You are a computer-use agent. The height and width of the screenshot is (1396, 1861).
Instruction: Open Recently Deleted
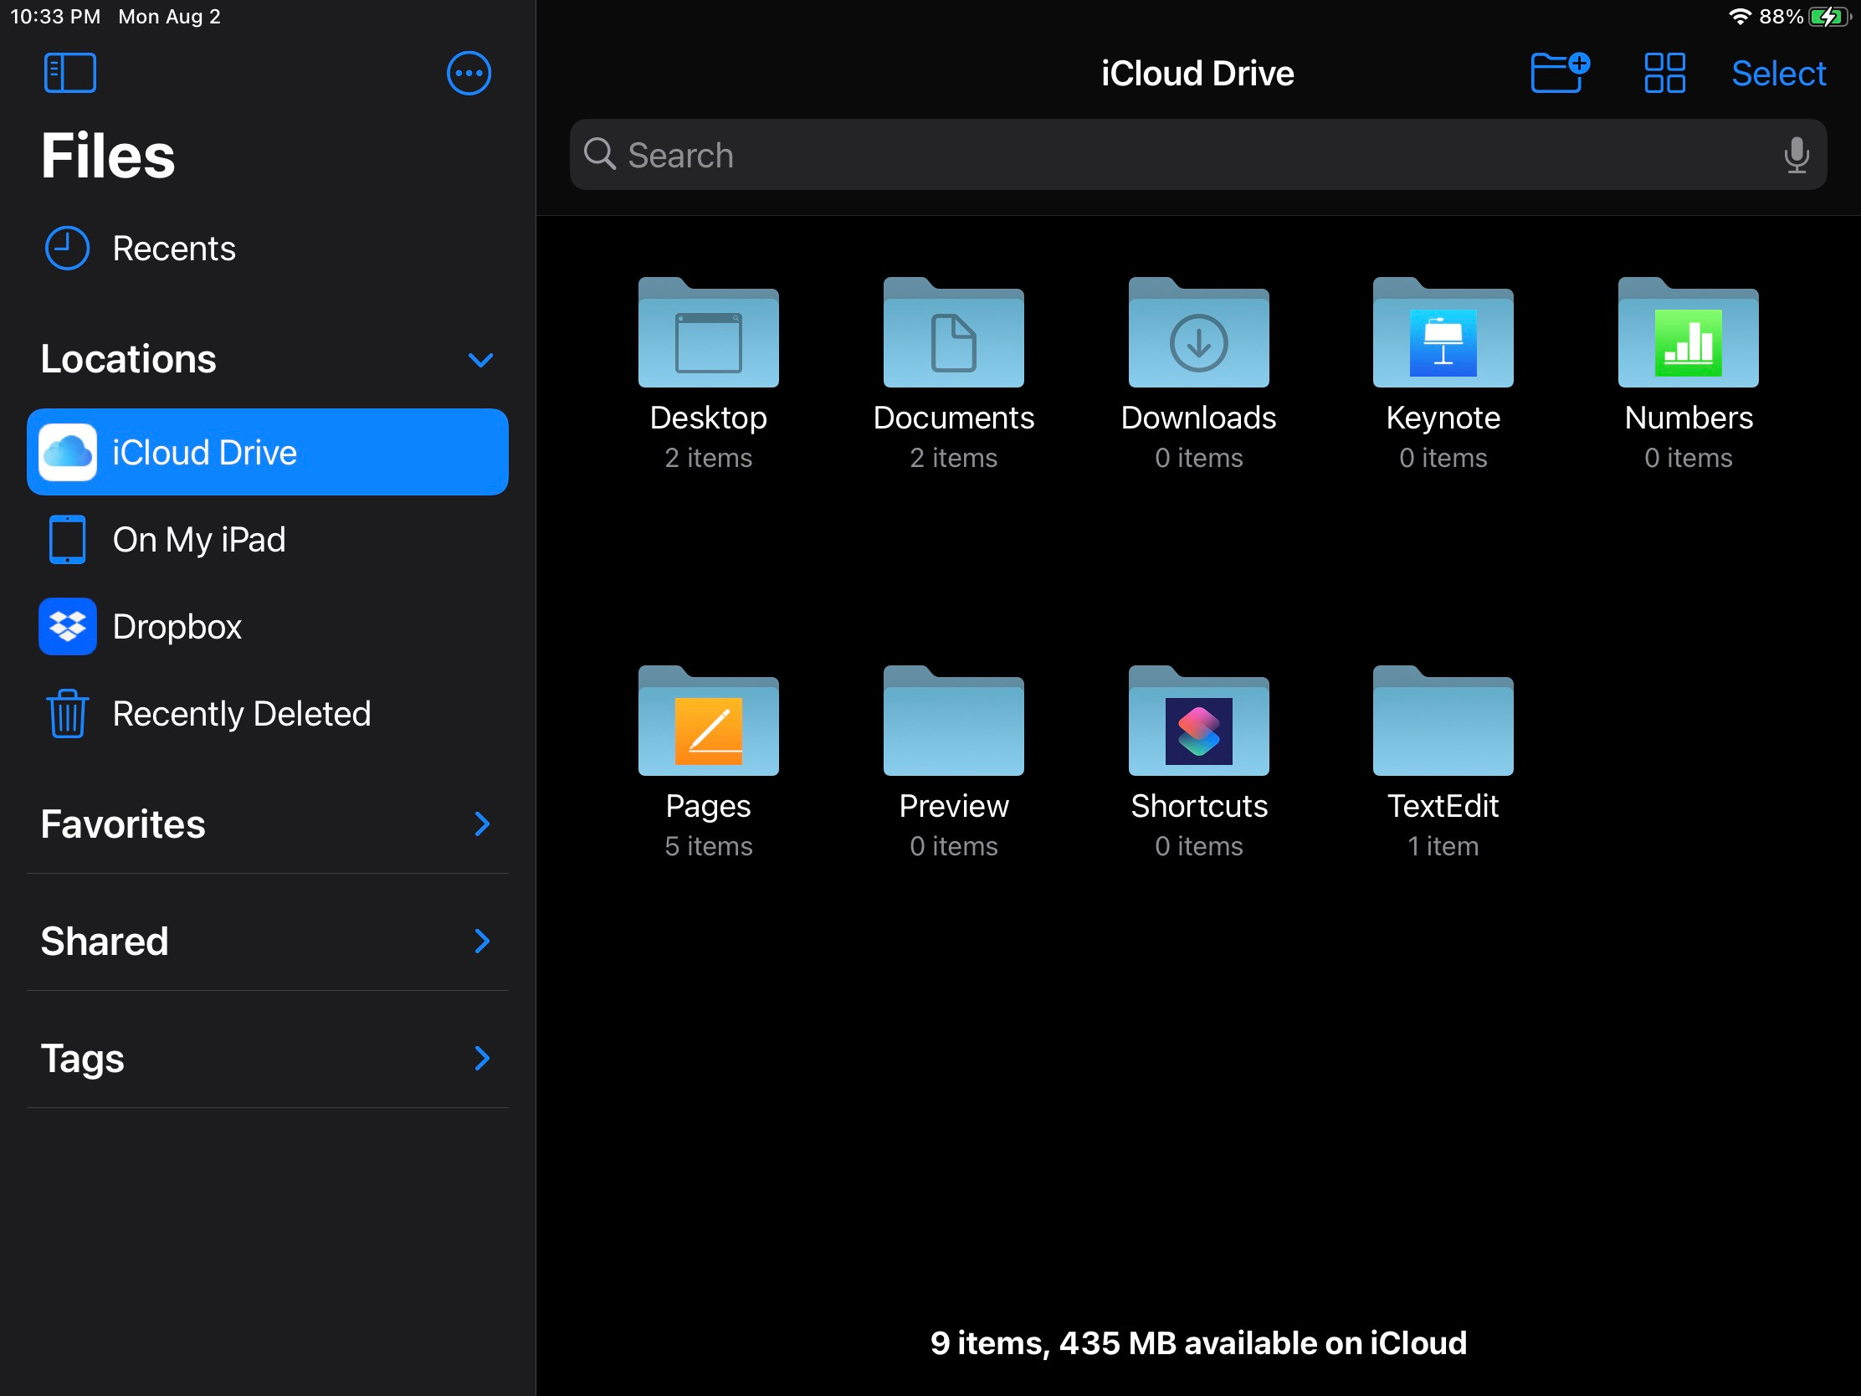tap(241, 715)
